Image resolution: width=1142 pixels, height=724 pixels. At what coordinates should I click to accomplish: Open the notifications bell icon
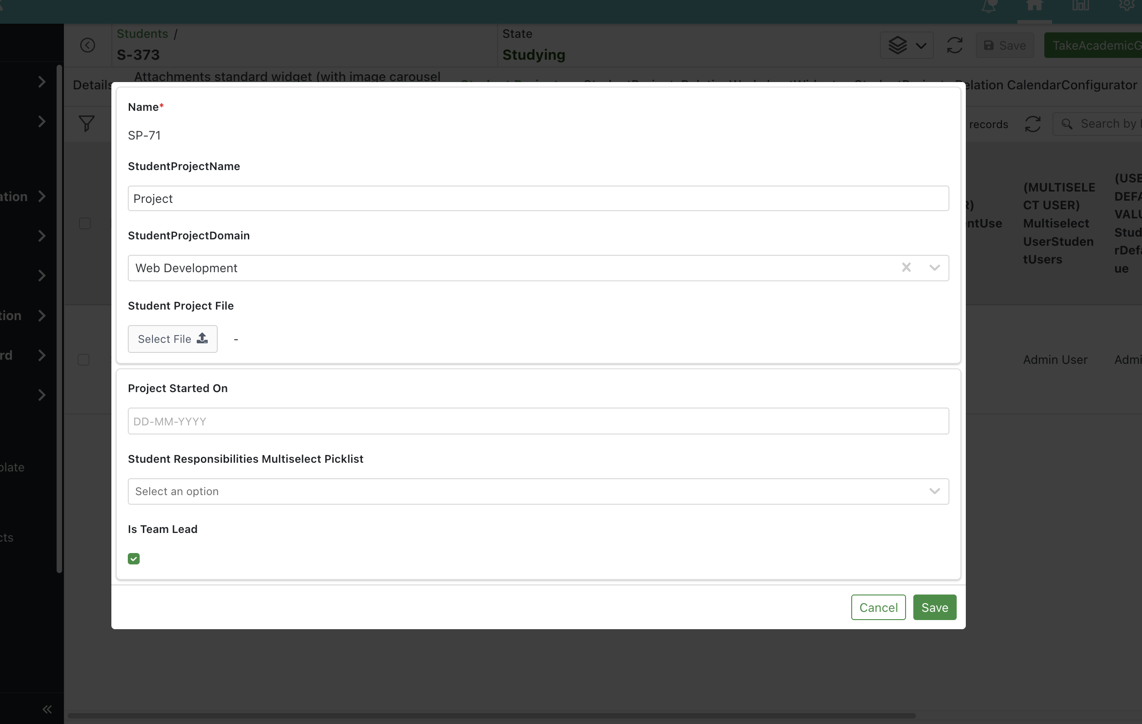coord(989,5)
